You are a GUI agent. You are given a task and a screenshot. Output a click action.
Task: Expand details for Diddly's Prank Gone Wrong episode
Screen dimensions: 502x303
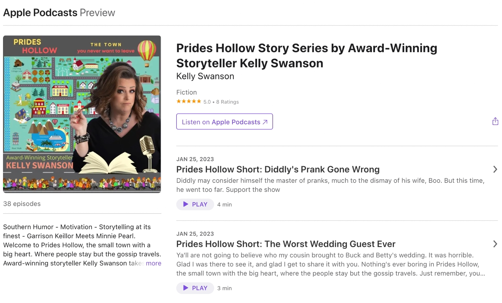click(x=495, y=169)
